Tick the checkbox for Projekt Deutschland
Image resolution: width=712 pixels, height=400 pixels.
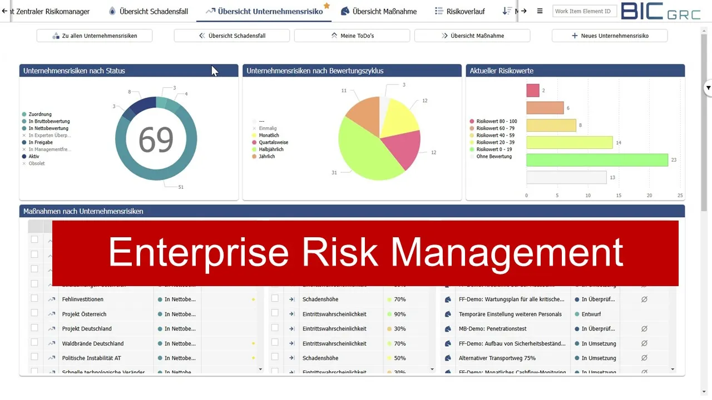coord(34,328)
